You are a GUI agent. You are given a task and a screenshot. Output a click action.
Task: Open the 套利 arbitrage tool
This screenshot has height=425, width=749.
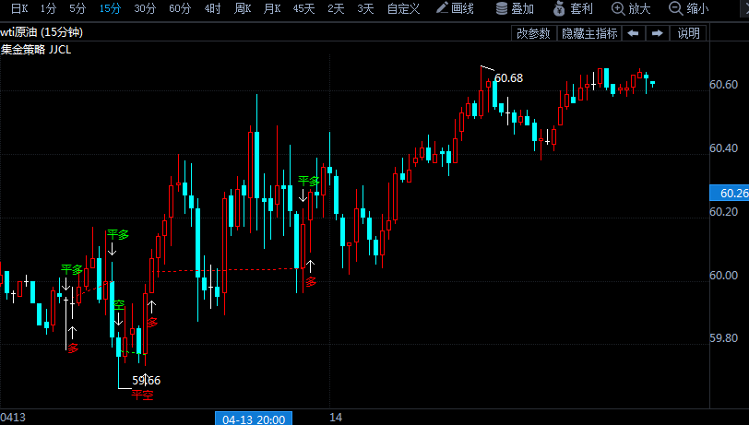[573, 8]
